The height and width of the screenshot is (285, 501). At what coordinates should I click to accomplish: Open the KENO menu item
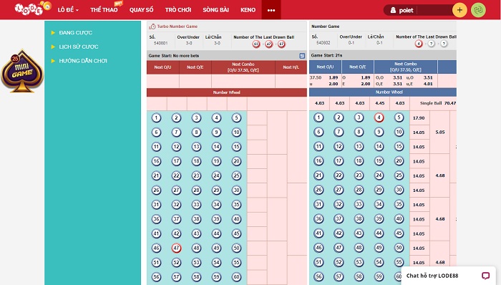coord(248,10)
